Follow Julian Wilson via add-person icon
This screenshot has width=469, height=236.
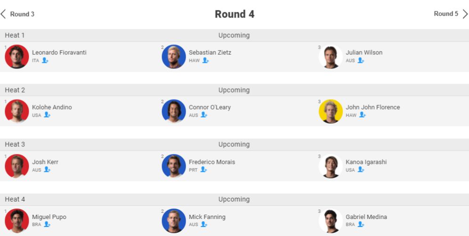[x=361, y=60]
